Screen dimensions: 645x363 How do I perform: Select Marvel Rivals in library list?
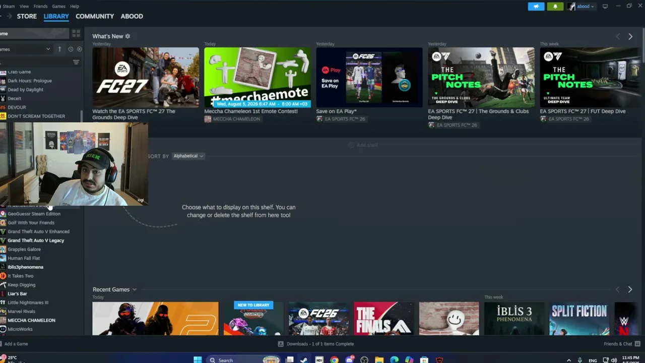pos(21,312)
